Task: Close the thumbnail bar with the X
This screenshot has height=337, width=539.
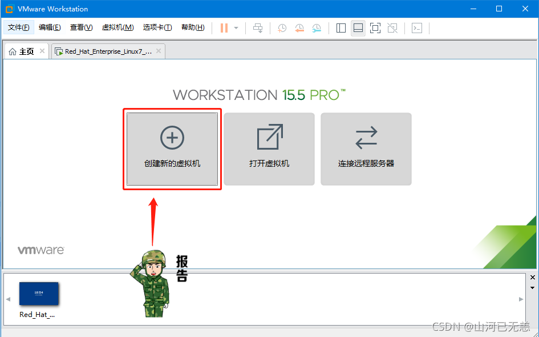Action: point(533,278)
